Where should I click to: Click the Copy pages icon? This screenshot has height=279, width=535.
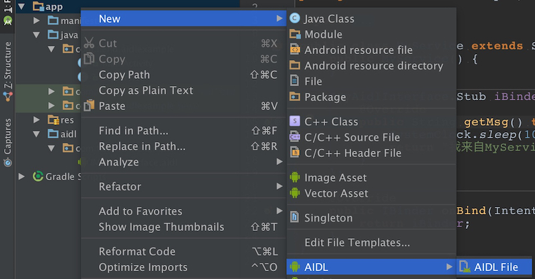point(89,58)
